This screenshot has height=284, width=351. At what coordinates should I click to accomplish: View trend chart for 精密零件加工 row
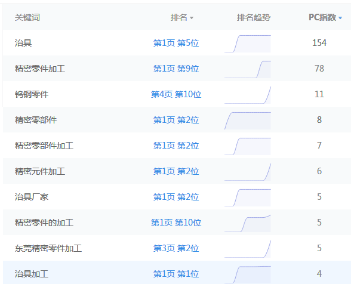click(x=248, y=69)
